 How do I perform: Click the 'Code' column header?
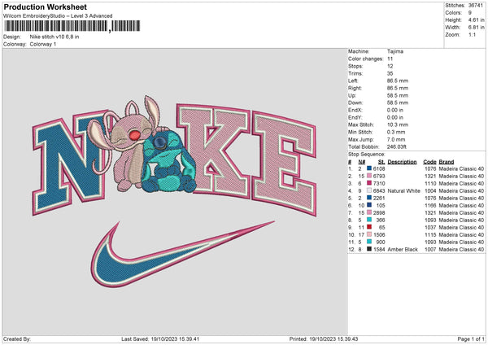click(x=429, y=162)
